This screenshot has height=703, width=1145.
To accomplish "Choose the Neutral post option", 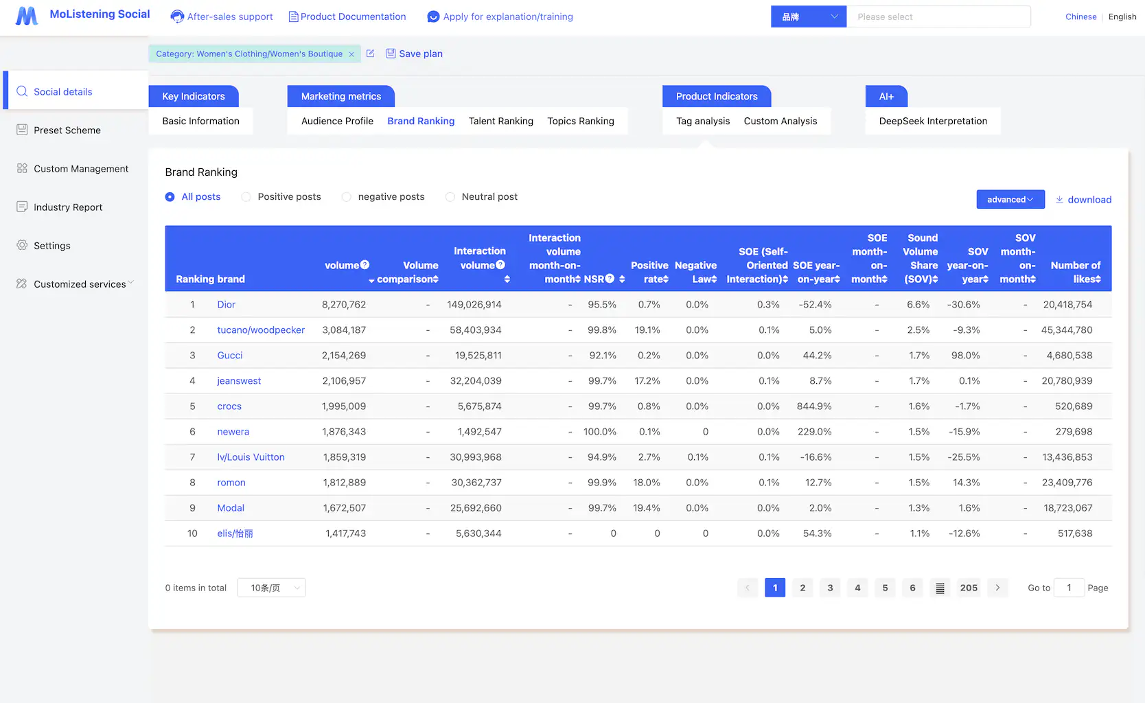I will tap(450, 196).
